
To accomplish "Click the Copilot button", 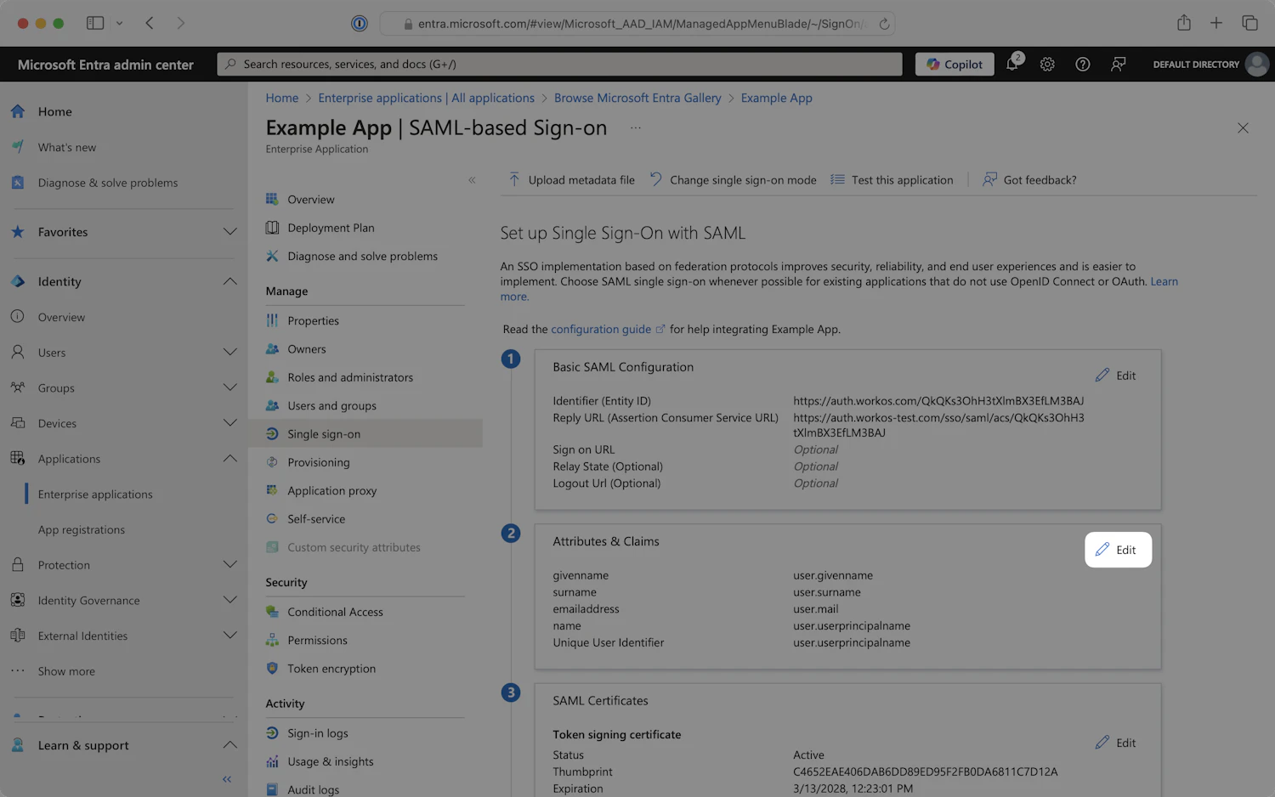I will point(955,65).
